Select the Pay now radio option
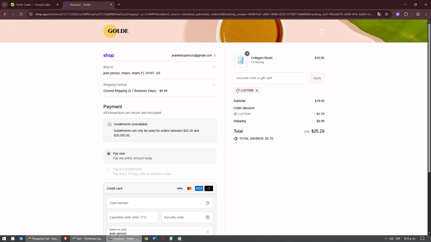This screenshot has height=242, width=431. pos(109,154)
